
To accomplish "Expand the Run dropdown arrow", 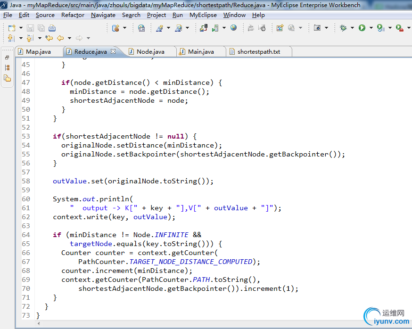I will 371,28.
